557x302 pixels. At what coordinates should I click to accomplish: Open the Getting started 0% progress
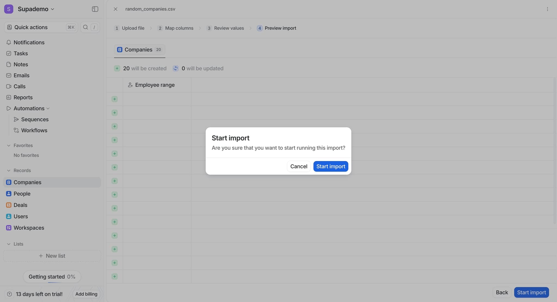pyautogui.click(x=52, y=276)
